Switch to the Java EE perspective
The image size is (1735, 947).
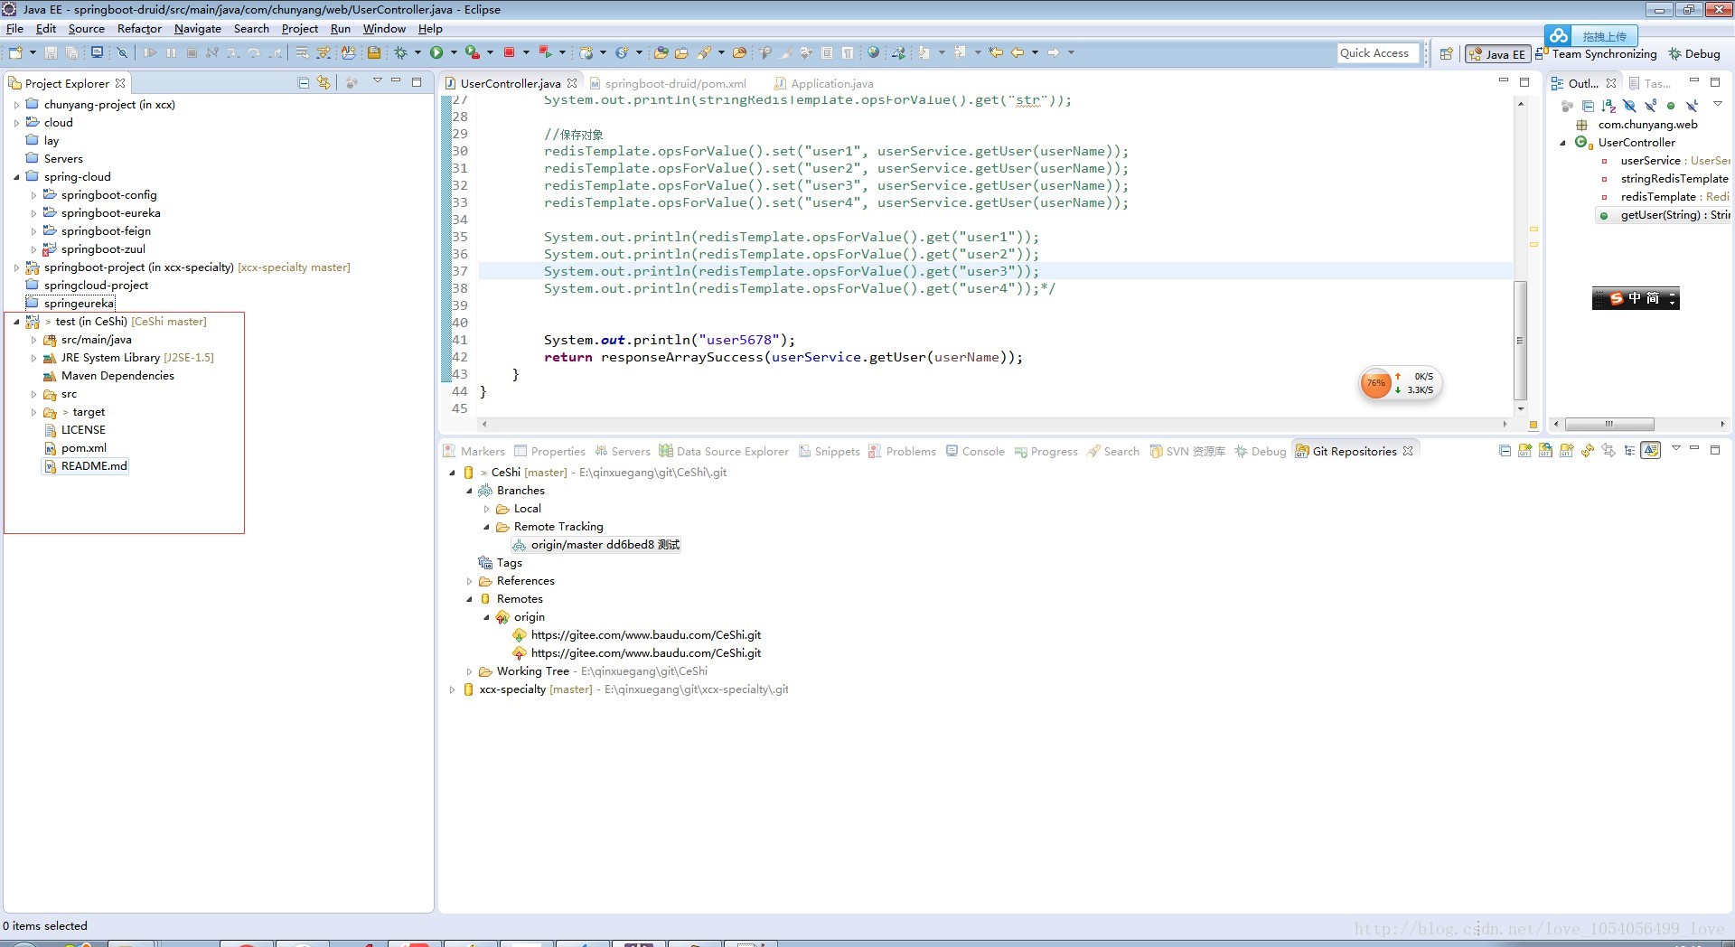pos(1497,54)
